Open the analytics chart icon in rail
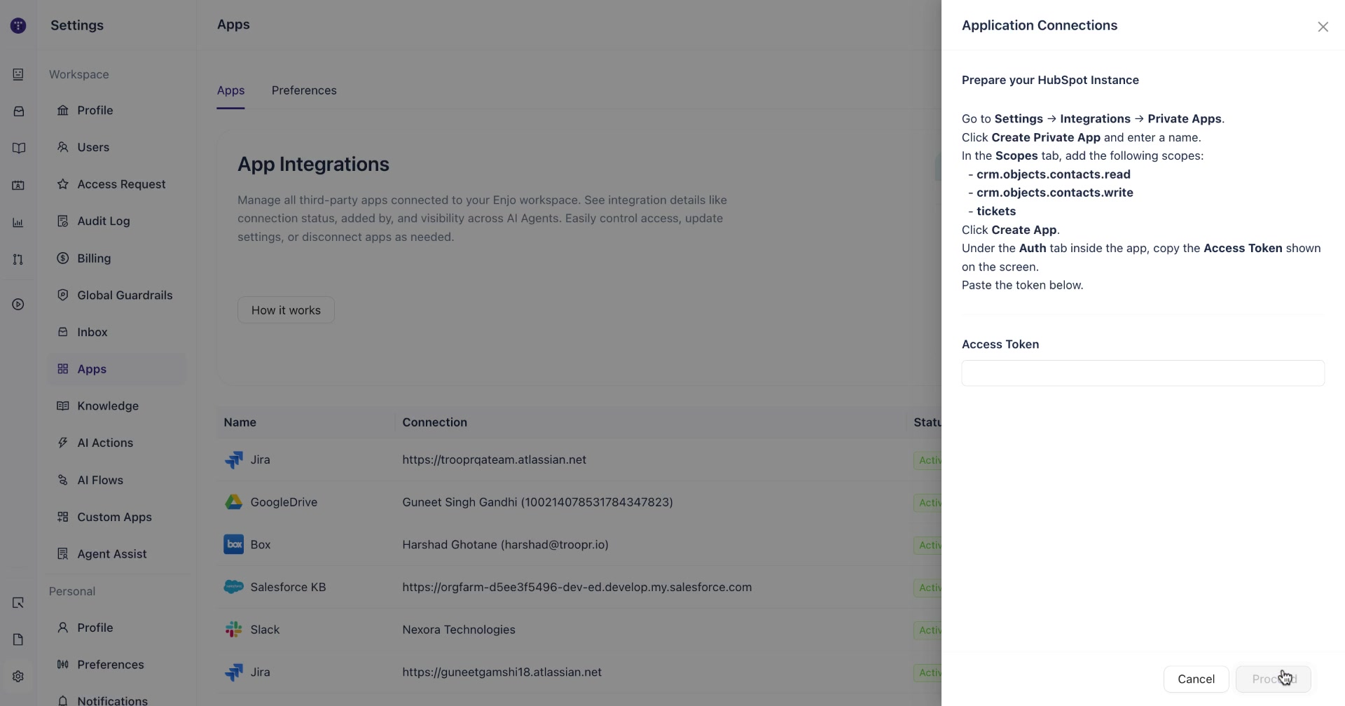Image resolution: width=1345 pixels, height=706 pixels. (18, 223)
